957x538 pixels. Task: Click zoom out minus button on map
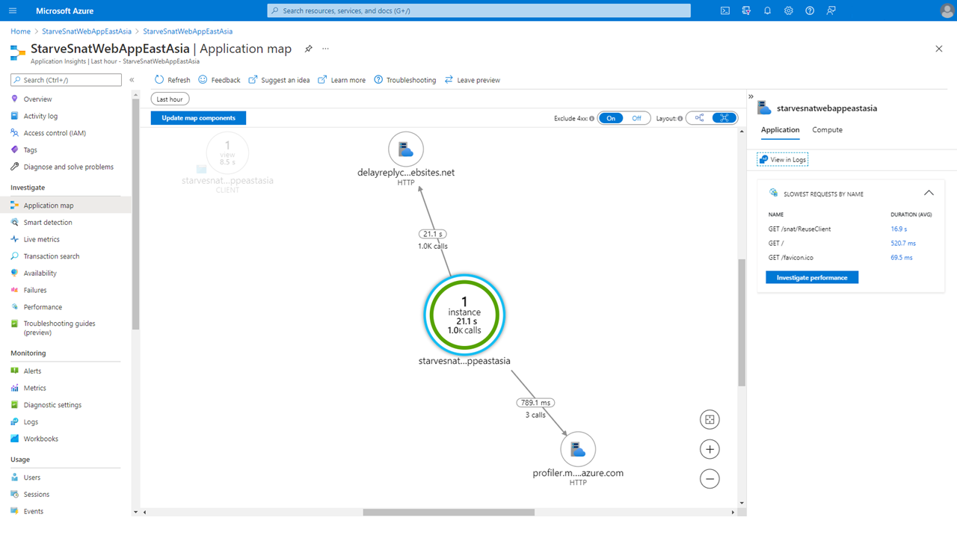(x=710, y=478)
